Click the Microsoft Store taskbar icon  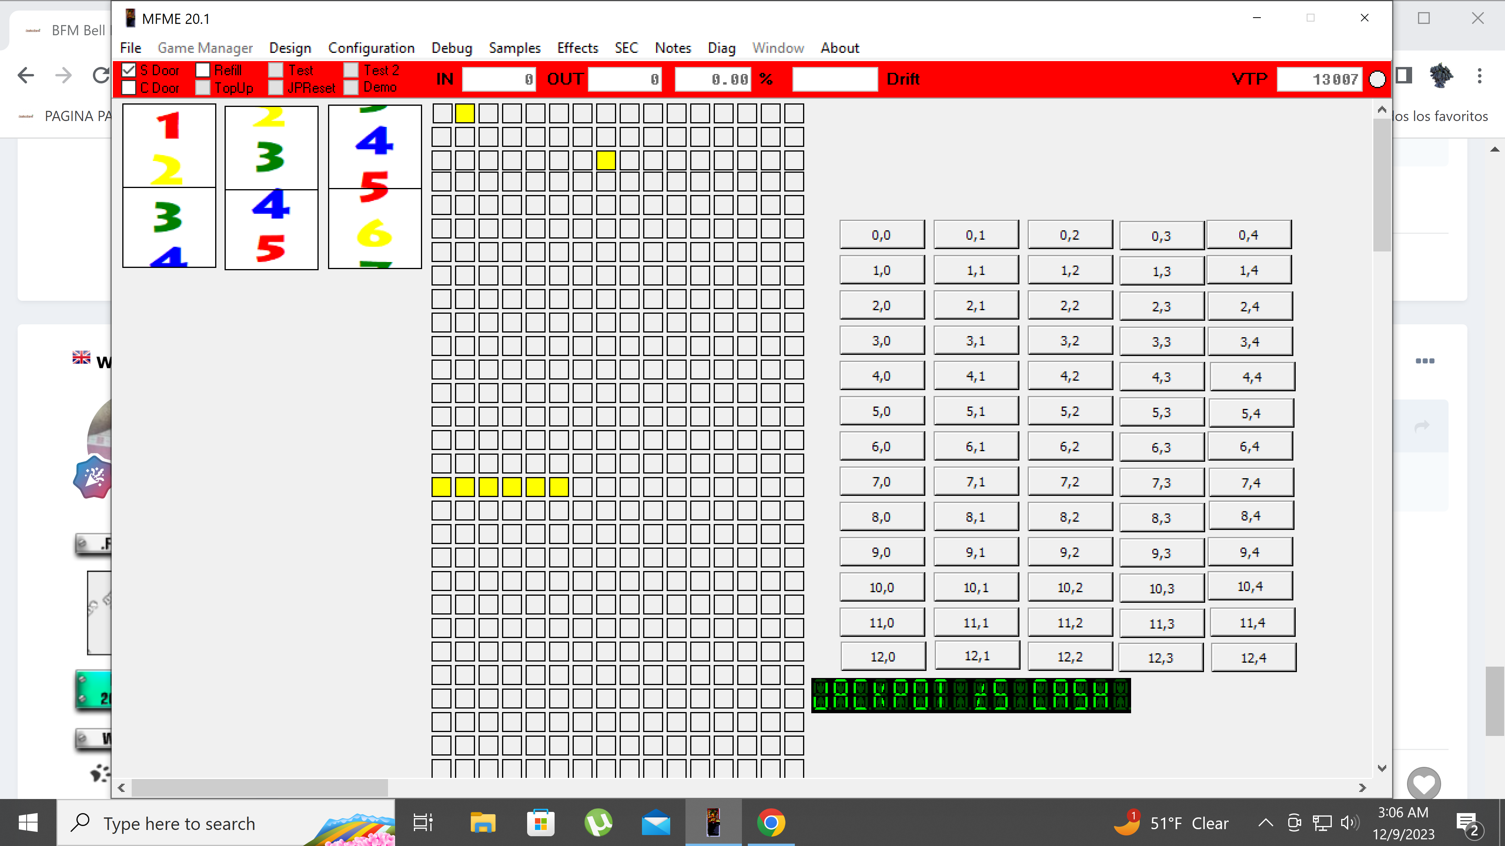pos(540,822)
